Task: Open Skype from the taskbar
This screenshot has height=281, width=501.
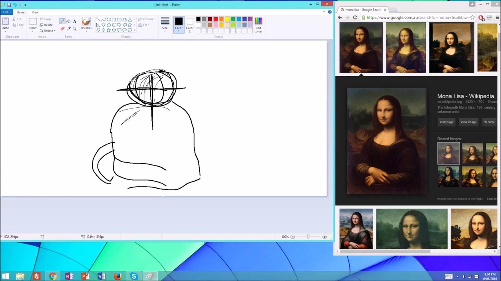Action: coord(134,276)
